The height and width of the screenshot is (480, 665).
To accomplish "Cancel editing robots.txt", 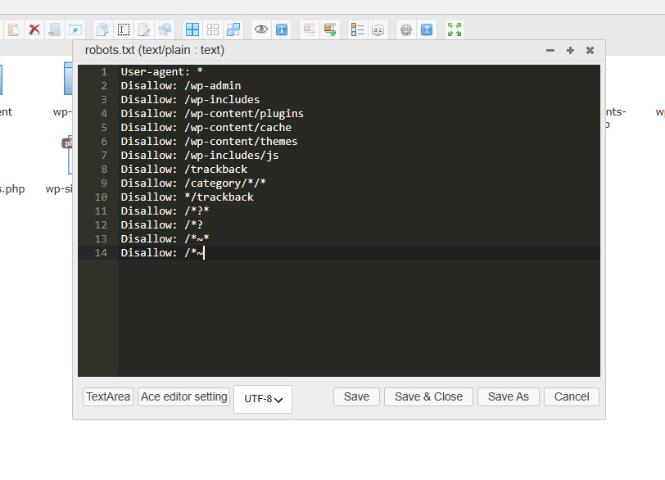I will [x=572, y=397].
